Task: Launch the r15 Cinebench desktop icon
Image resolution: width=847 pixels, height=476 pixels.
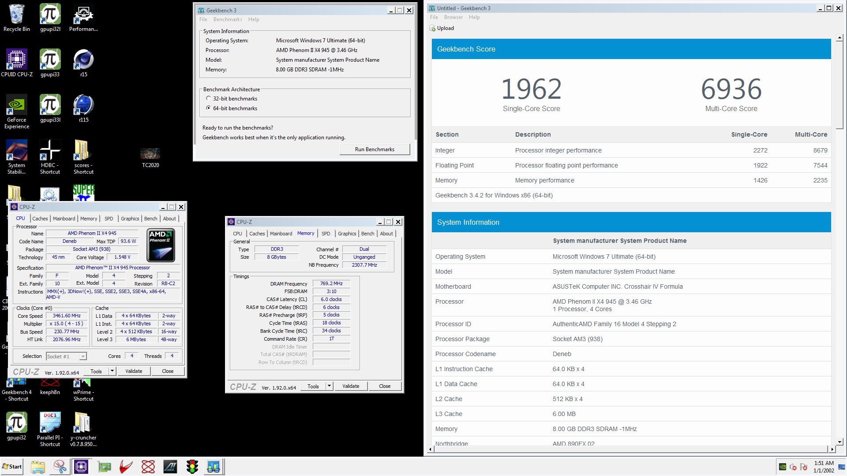Action: coord(83,63)
